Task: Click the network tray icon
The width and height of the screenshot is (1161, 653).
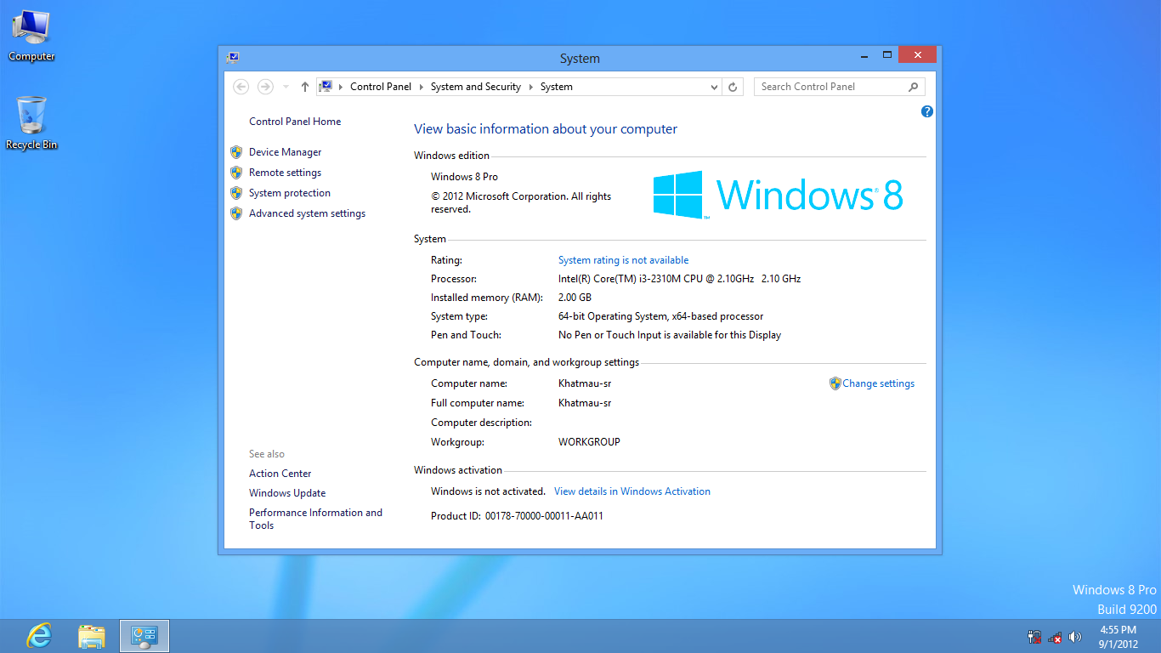Action: click(x=1055, y=636)
